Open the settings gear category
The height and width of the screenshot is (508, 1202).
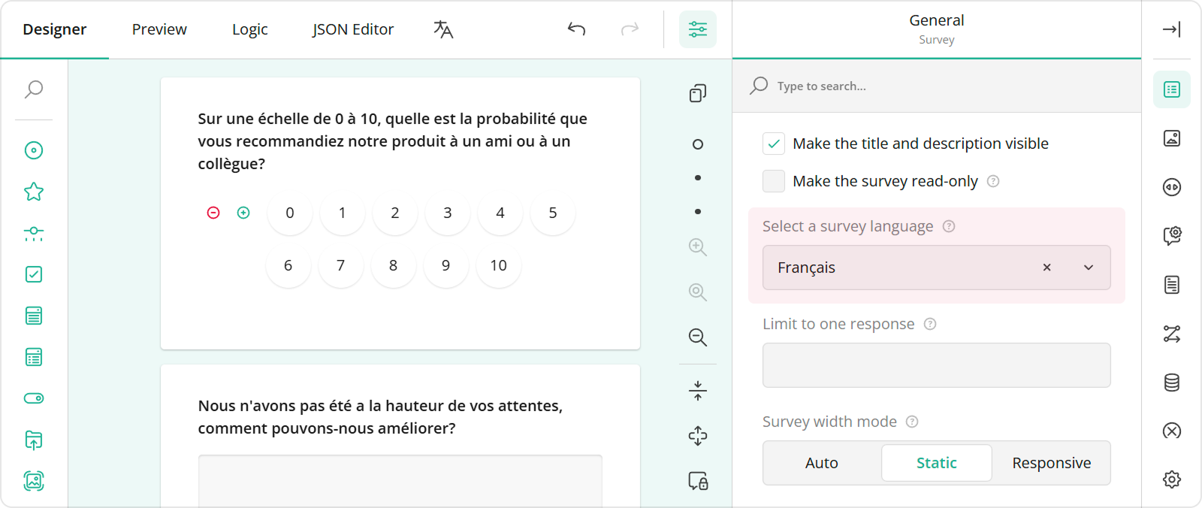pyautogui.click(x=1172, y=479)
